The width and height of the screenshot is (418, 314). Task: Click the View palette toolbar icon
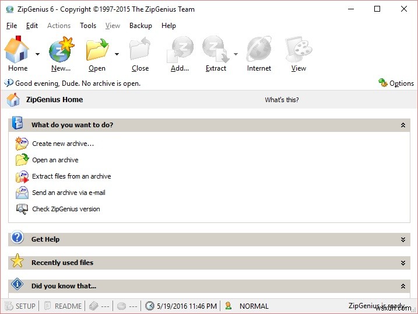[298, 50]
